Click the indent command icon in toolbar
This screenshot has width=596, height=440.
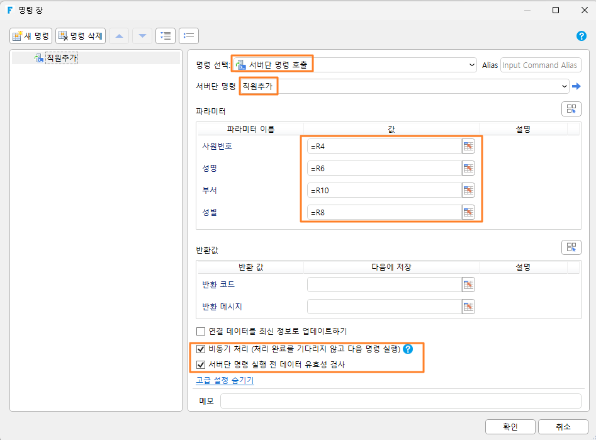coord(166,36)
